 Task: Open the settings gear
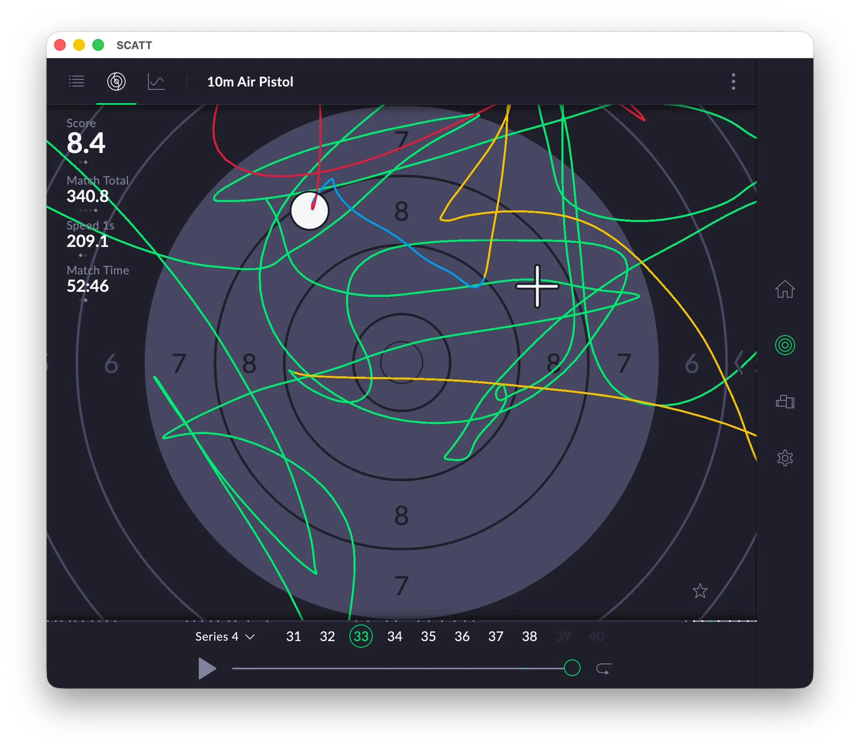pos(786,458)
